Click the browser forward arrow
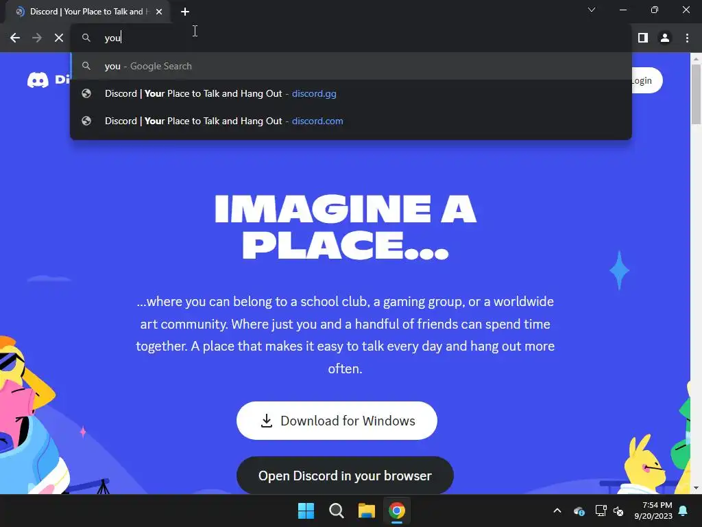Image resolution: width=702 pixels, height=527 pixels. point(37,38)
